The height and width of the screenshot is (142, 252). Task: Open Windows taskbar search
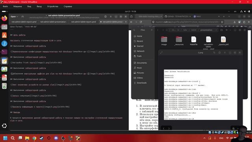tap(13, 138)
